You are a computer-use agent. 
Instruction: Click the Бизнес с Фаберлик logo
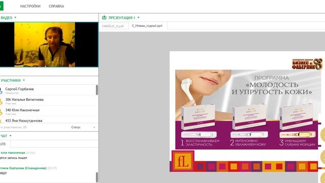click(307, 64)
